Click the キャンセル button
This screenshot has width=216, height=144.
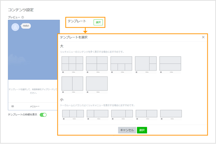[127, 130]
